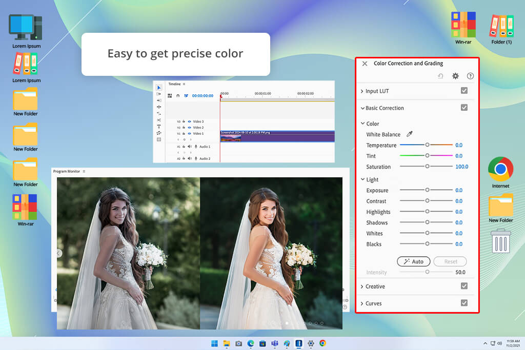Mute the Audio 1 track speaker
Image resolution: width=525 pixels, height=350 pixels.
tap(190, 147)
